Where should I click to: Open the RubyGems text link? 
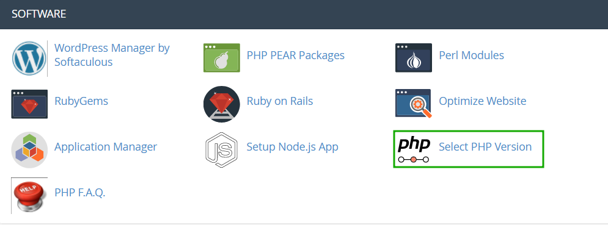tap(81, 101)
